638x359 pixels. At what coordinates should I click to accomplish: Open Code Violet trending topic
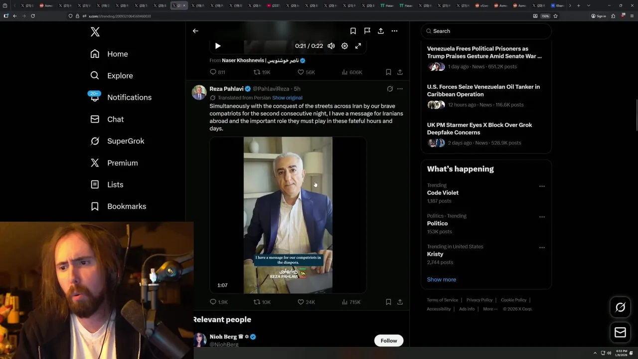point(443,193)
